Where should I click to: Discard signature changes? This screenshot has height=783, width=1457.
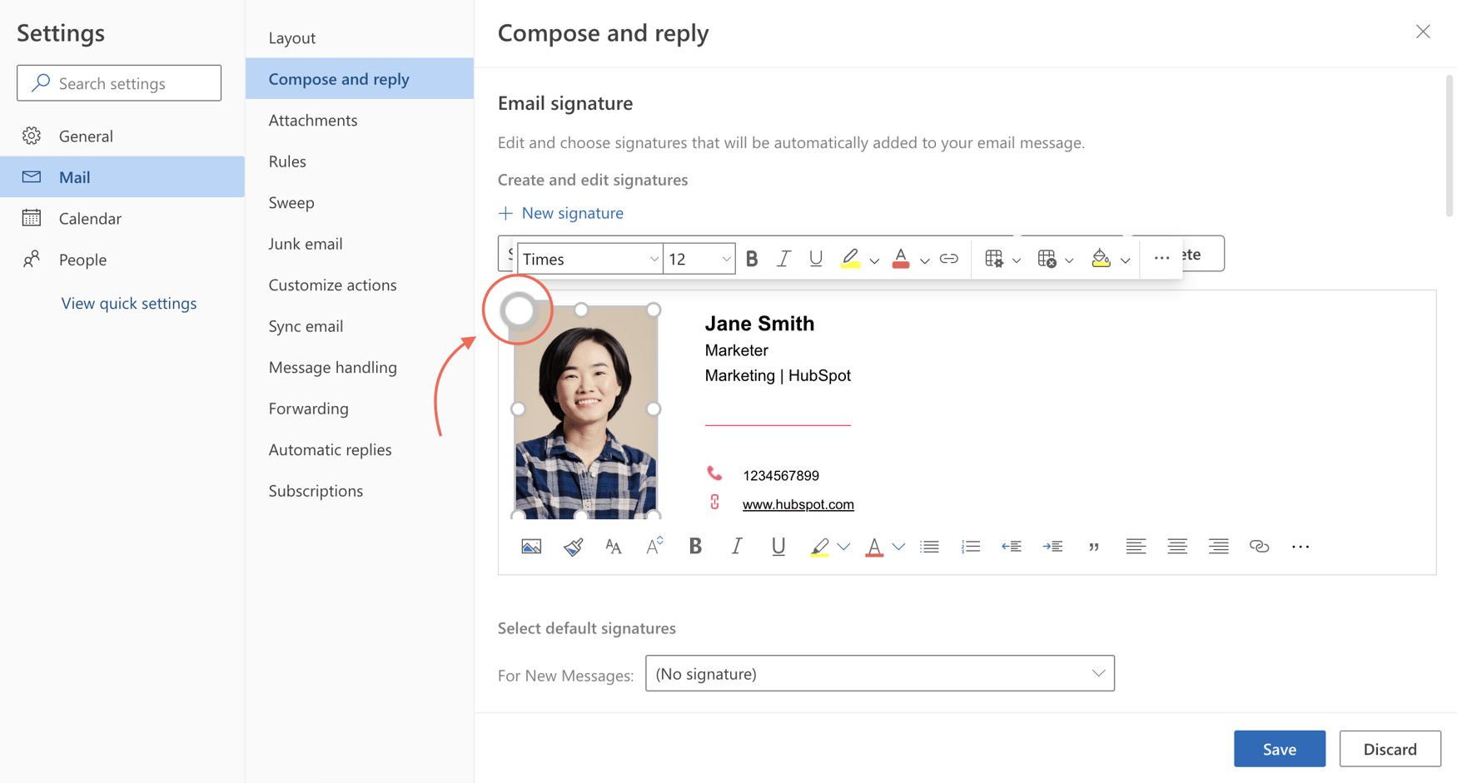[1390, 749]
